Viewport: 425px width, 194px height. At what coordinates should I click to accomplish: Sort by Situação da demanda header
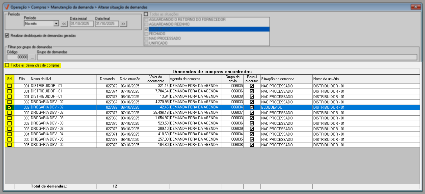tap(286, 79)
